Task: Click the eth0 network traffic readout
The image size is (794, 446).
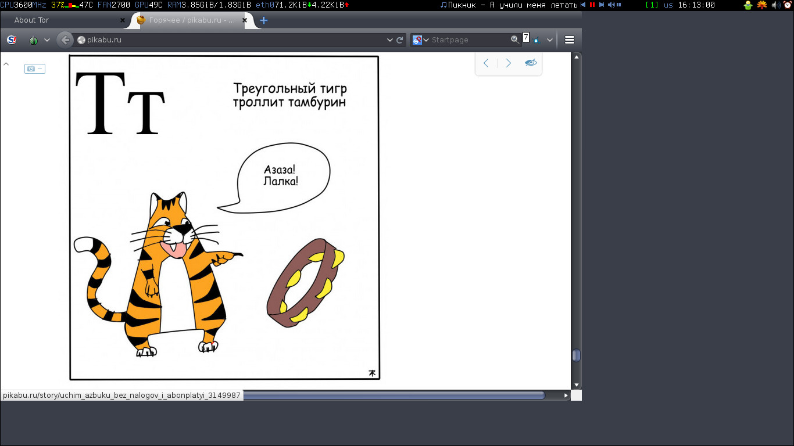Action: [302, 5]
